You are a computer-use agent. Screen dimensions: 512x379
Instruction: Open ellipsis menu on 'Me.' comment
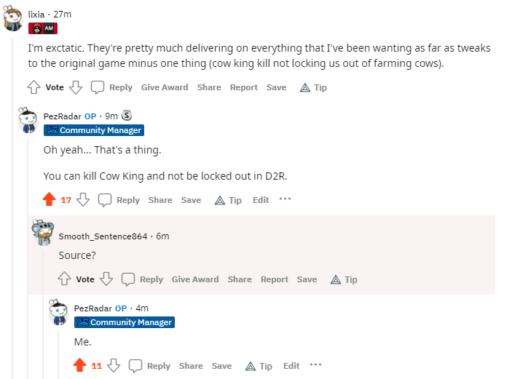tap(315, 364)
